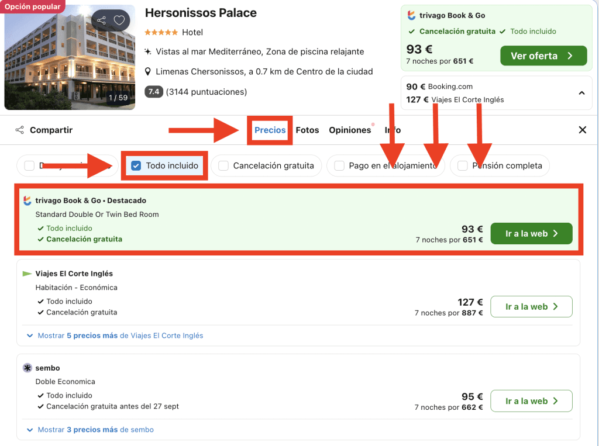
Task: Click the Viajes El Corte Inglés logo
Action: 27,274
